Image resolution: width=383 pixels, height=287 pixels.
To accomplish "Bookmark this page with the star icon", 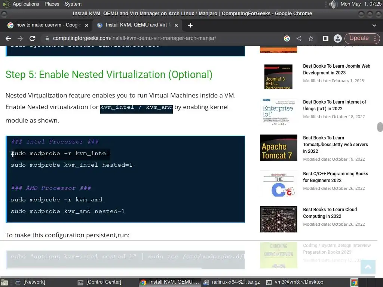I will (x=311, y=38).
